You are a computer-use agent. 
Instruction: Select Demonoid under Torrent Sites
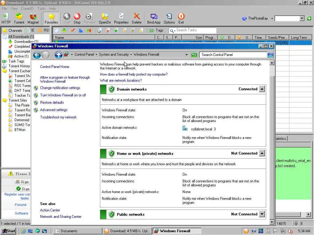(22, 120)
